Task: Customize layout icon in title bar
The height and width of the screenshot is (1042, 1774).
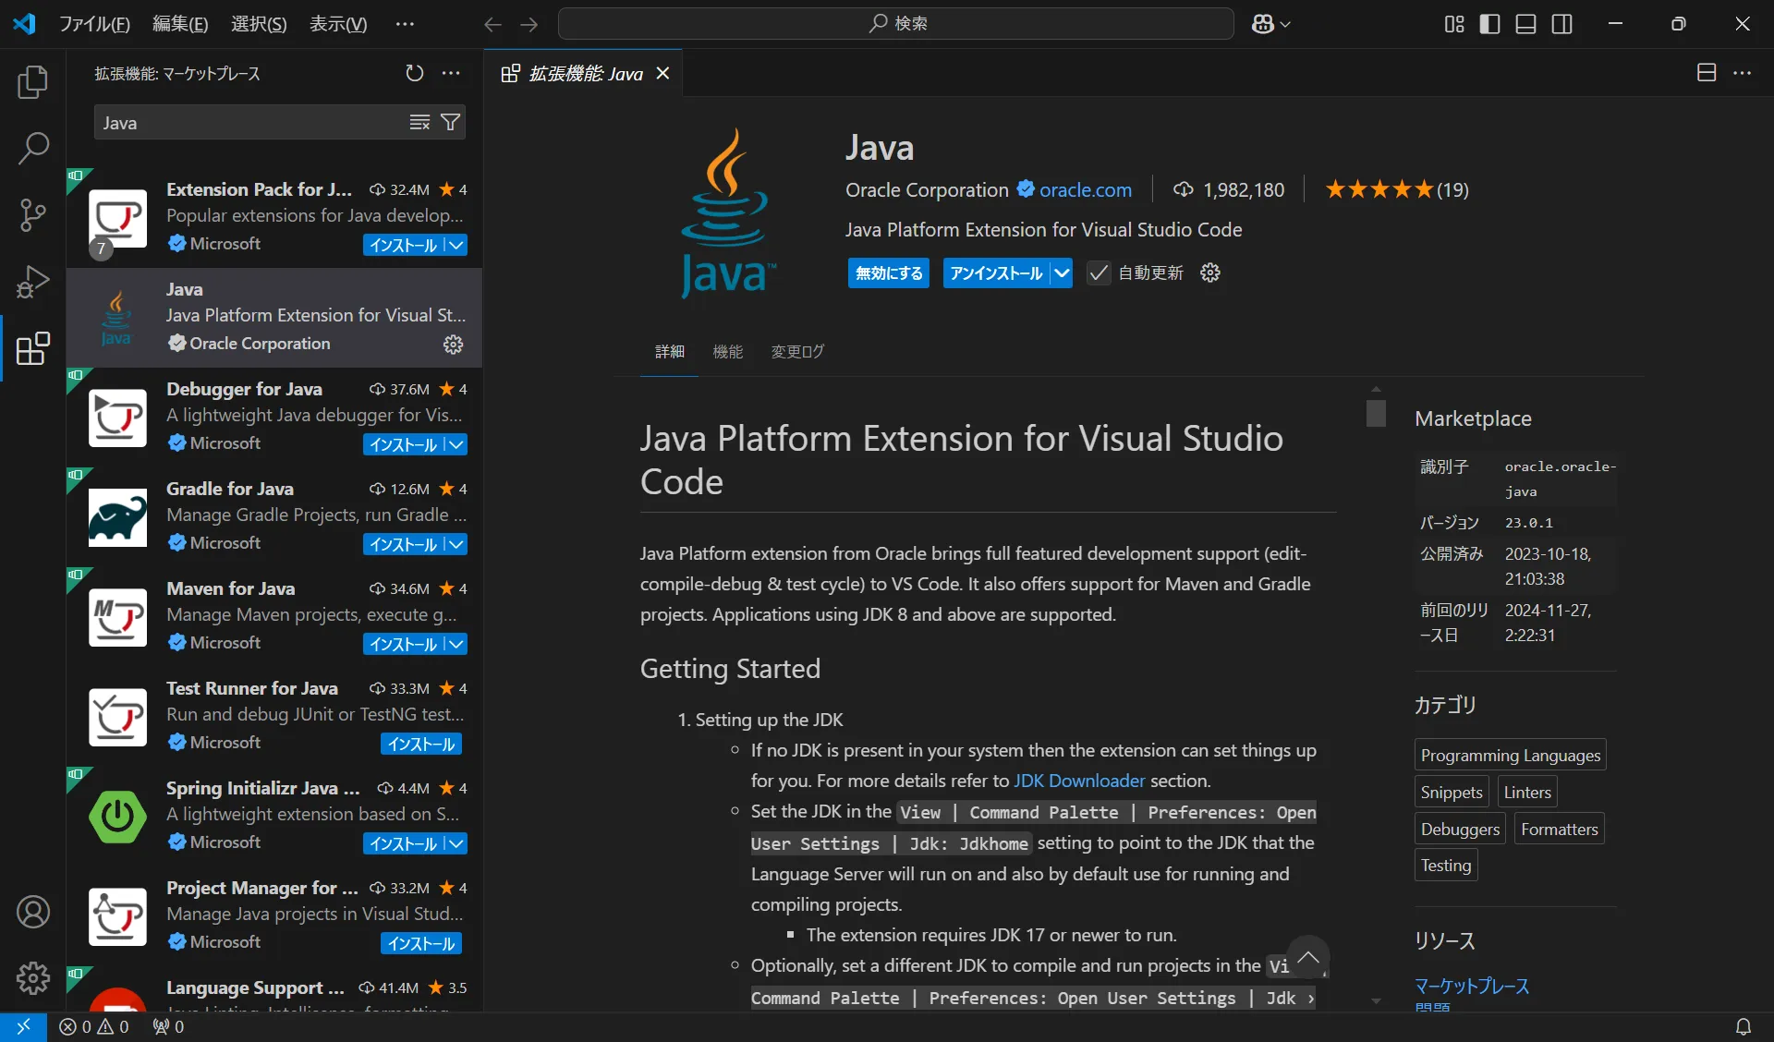Action: click(1454, 24)
